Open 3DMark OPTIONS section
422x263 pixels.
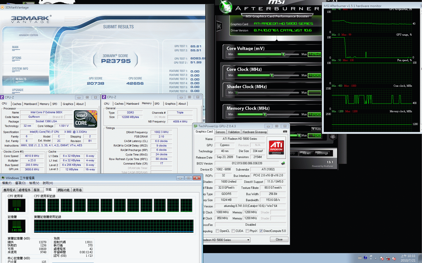point(17,58)
